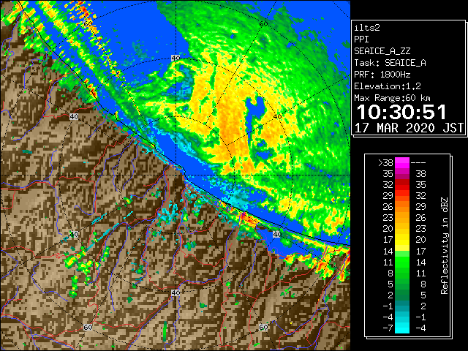Select the Elevation:1.2 readout
The height and width of the screenshot is (351, 468).
388,86
